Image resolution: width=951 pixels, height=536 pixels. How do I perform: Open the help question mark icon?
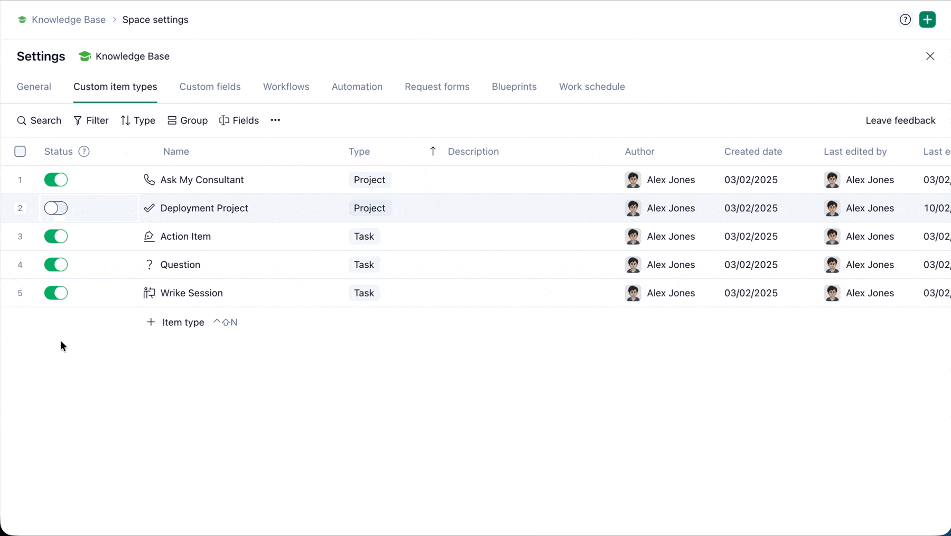click(x=905, y=20)
